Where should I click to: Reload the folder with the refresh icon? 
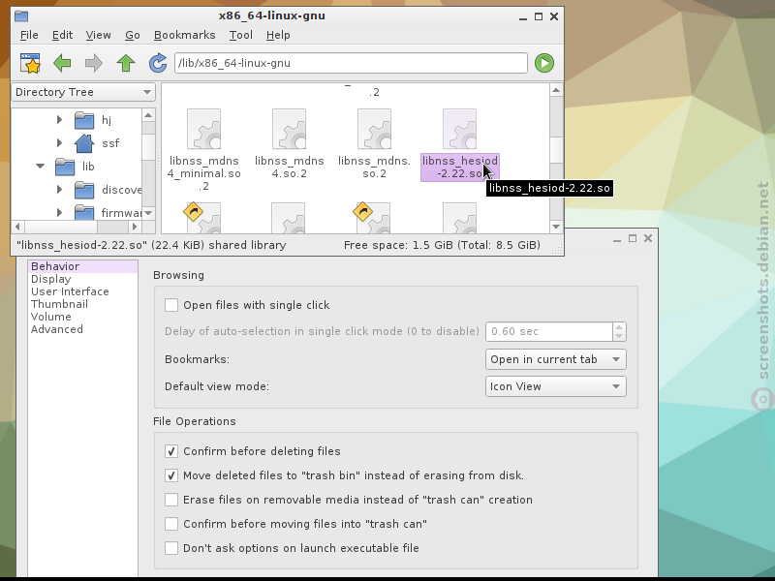click(x=158, y=63)
